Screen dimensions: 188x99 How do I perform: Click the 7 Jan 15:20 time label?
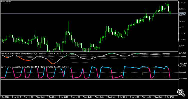point(135,97)
